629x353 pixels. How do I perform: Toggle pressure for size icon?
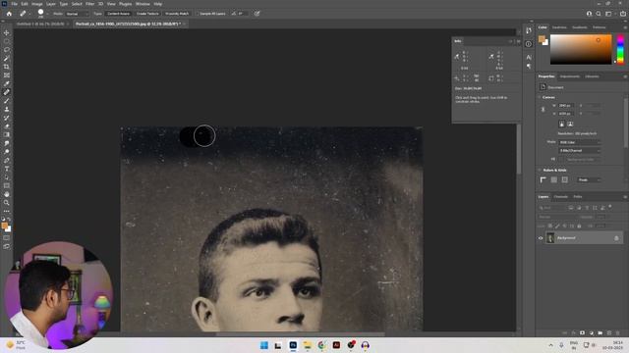257,14
